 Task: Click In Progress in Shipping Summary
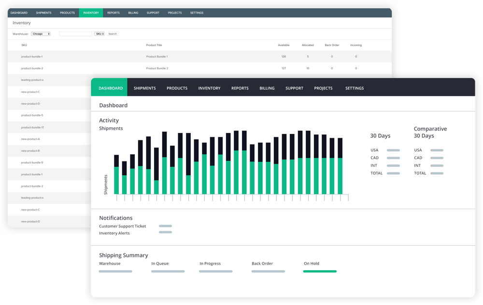click(x=210, y=264)
